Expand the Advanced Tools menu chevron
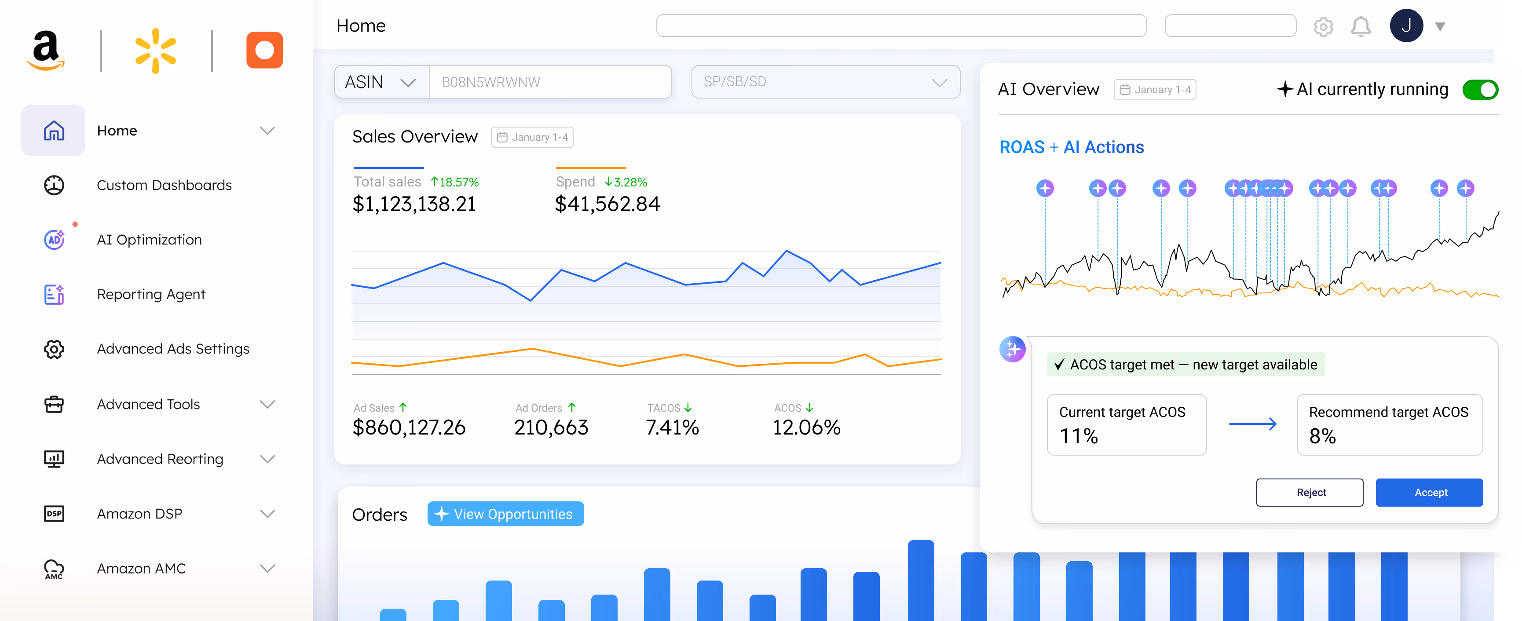This screenshot has height=621, width=1522. coord(267,404)
